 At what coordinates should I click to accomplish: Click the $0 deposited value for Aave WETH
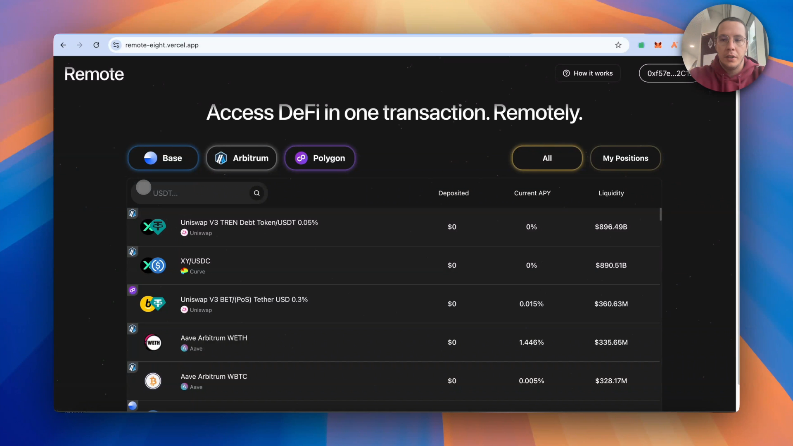click(x=452, y=342)
